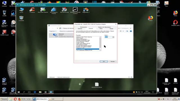Screen dimensions: 180x101
Task: Decrease Valeur using the spinner down arrow
Action: [113, 38]
